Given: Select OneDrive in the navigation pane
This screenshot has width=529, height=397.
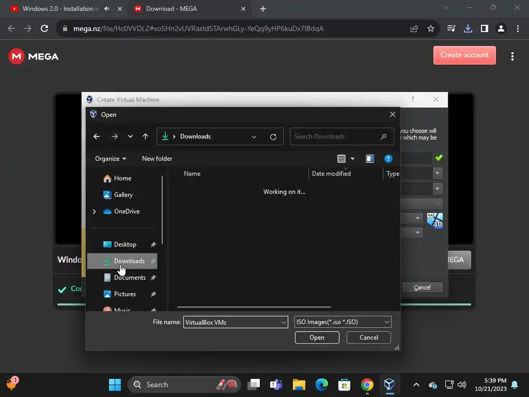Looking at the screenshot, I should click(127, 211).
